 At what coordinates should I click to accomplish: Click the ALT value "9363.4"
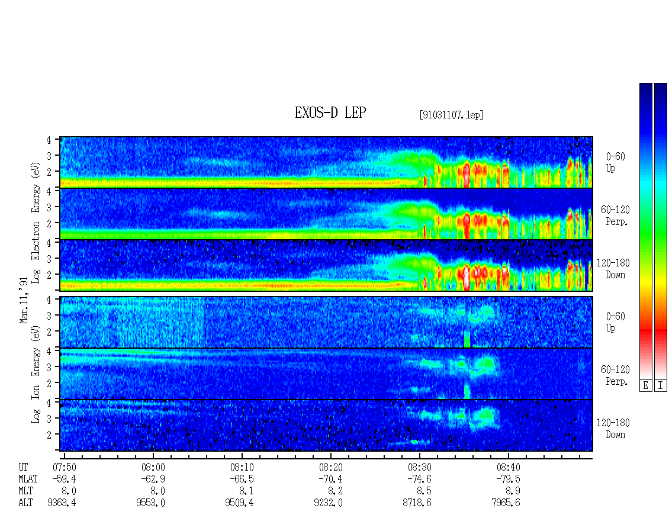point(62,503)
